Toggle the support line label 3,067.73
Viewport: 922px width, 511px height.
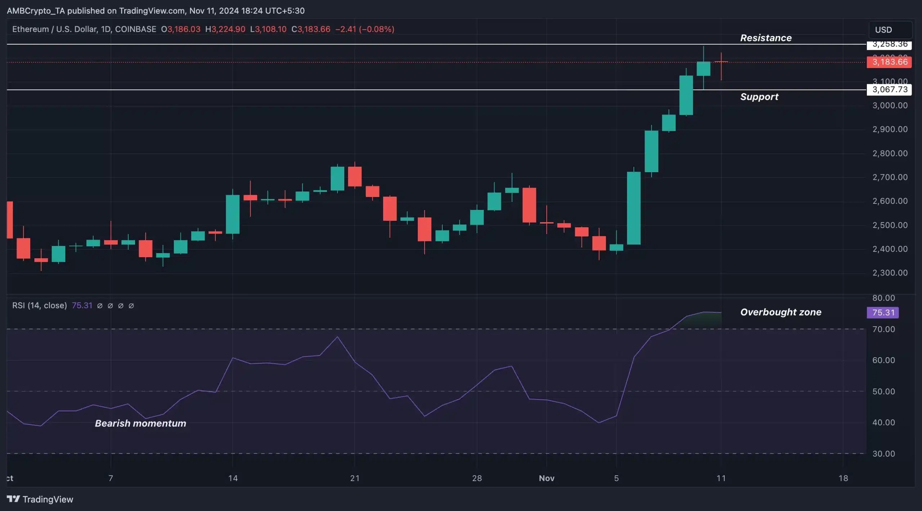click(889, 90)
